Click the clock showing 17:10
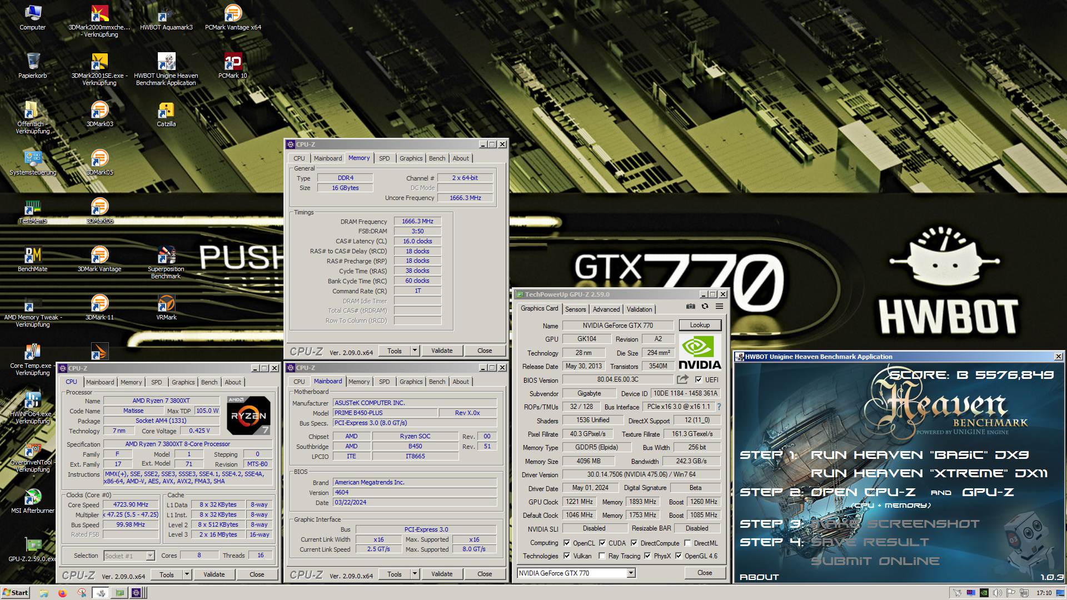Viewport: 1067px width, 600px height. point(1044,593)
